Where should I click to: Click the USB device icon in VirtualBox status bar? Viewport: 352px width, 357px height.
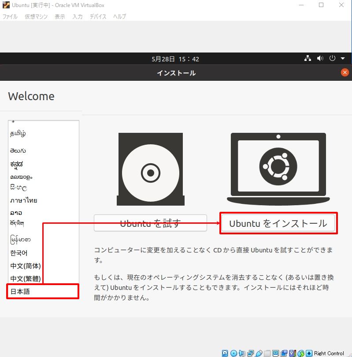[x=259, y=353]
